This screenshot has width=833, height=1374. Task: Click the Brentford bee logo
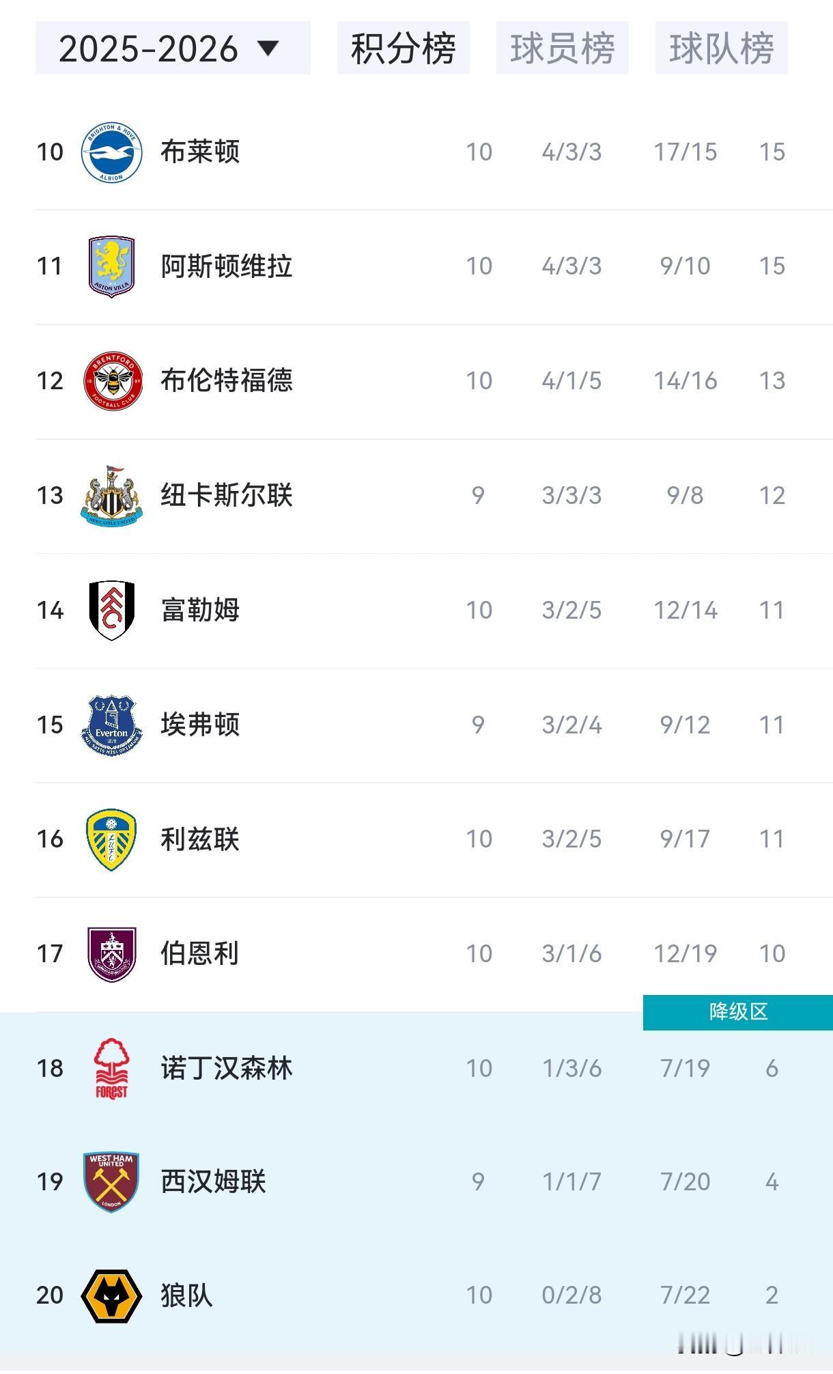113,381
